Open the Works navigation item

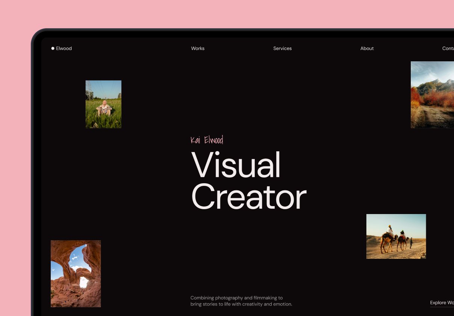198,48
